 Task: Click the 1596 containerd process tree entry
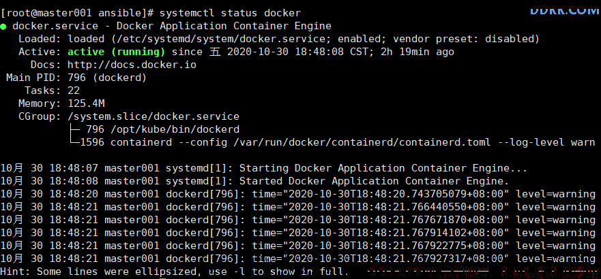pyautogui.click(x=337, y=142)
